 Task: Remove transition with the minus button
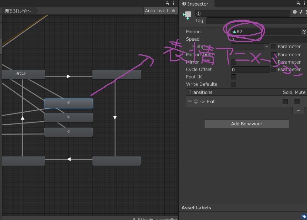[298, 110]
